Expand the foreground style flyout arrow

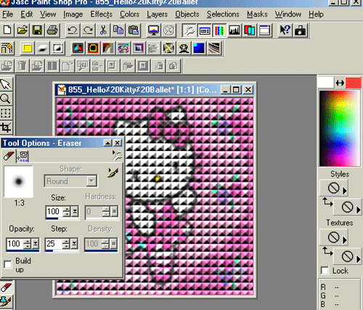(345, 191)
